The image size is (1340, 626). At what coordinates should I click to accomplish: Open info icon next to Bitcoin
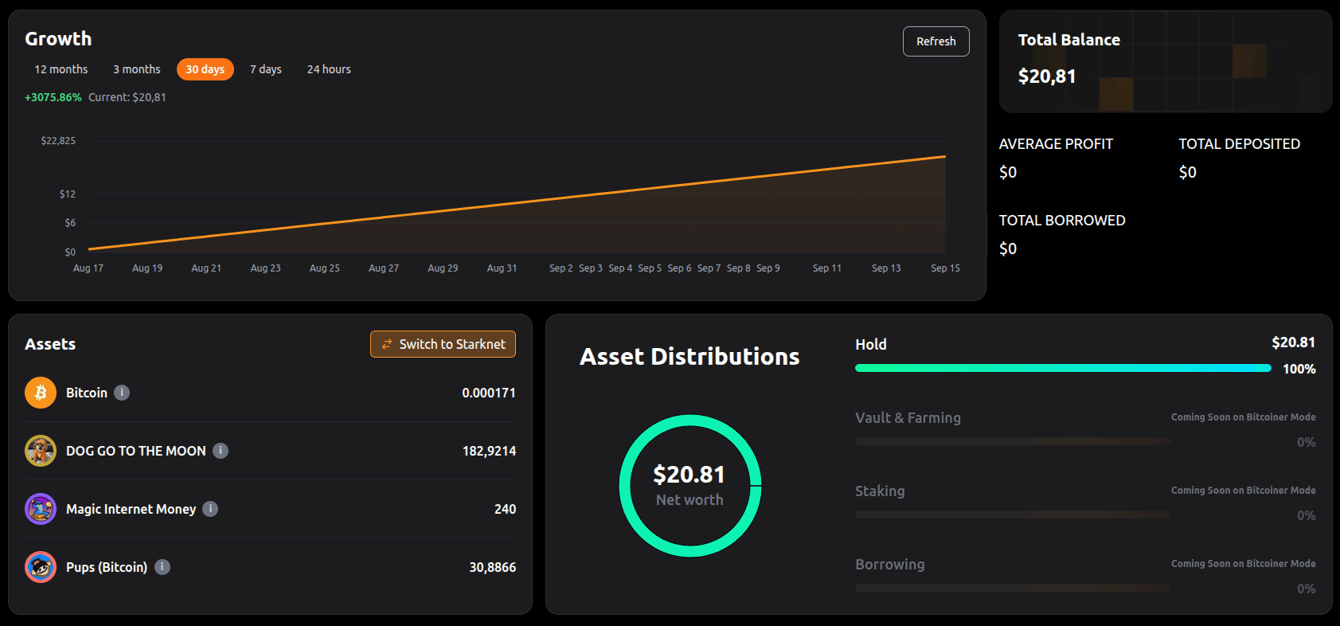122,393
